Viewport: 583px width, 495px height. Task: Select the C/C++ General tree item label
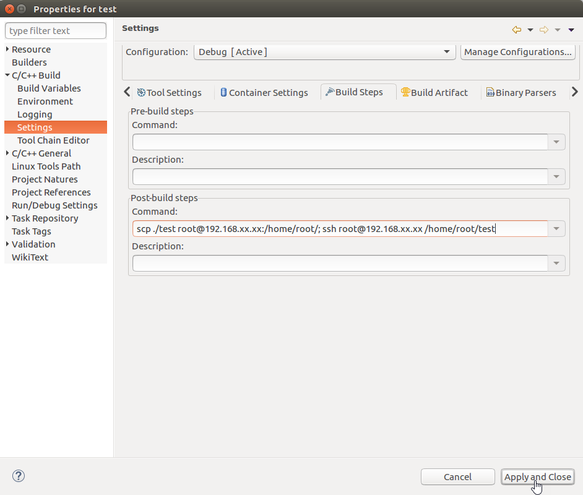click(41, 153)
